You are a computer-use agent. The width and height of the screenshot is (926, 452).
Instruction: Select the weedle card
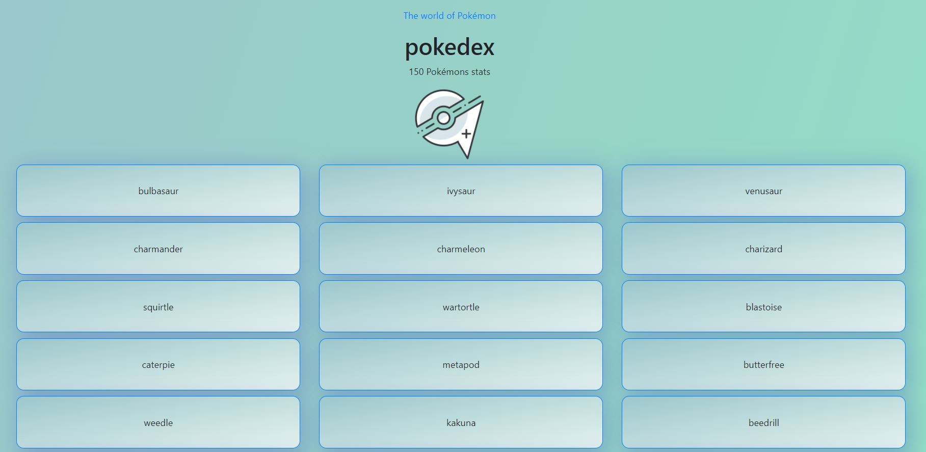(158, 422)
